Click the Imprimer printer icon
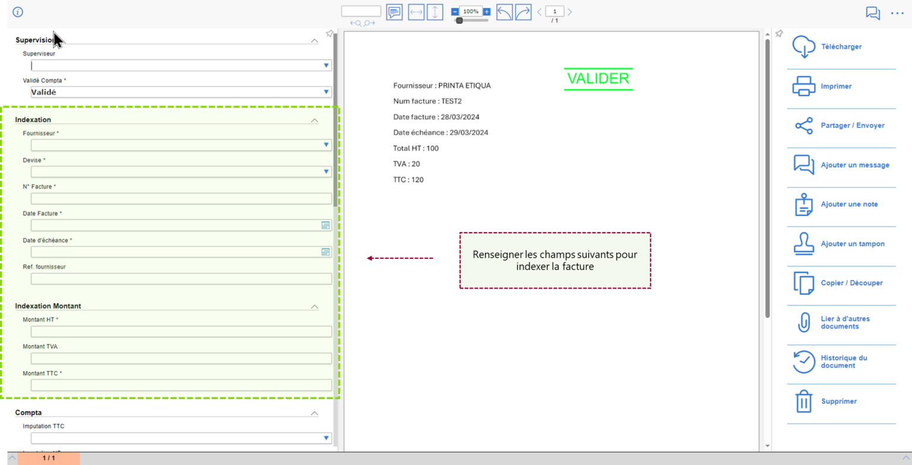The image size is (912, 465). pos(804,86)
